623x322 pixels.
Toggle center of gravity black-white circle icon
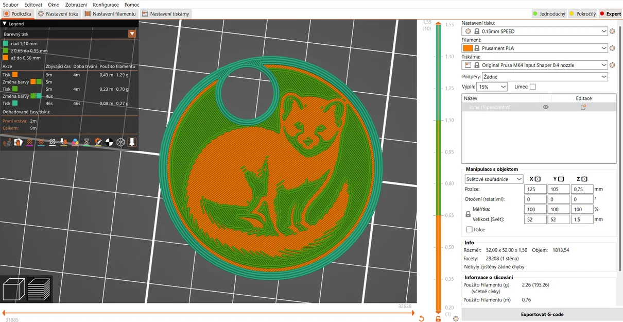[109, 142]
